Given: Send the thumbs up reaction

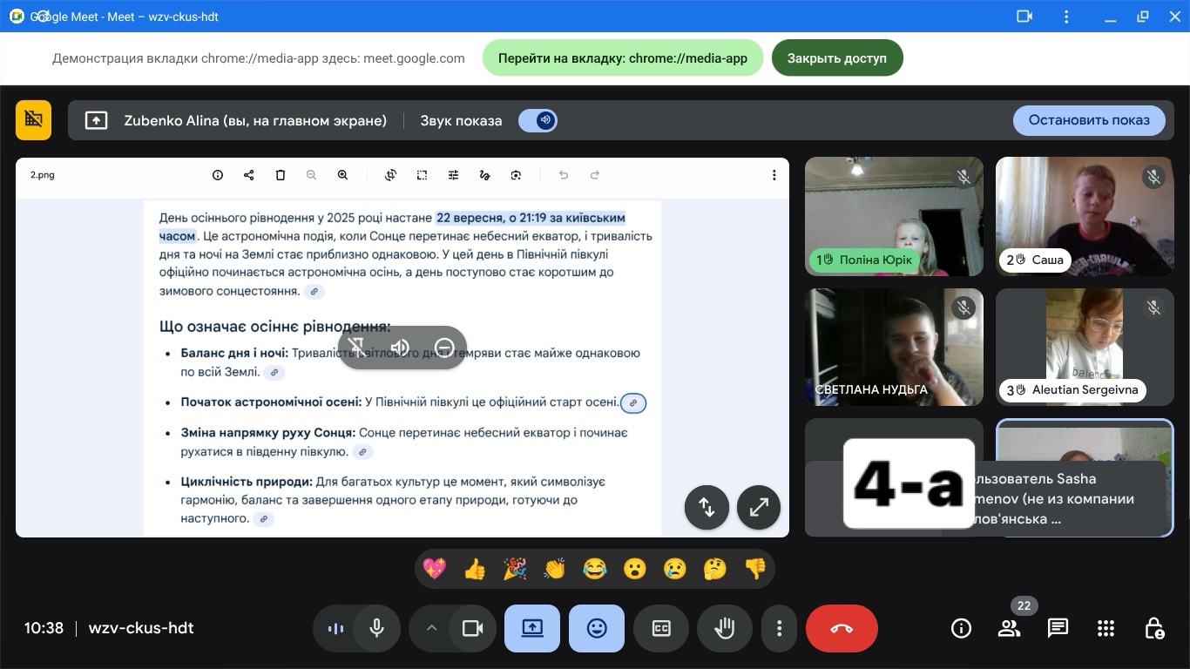Looking at the screenshot, I should pyautogui.click(x=475, y=569).
